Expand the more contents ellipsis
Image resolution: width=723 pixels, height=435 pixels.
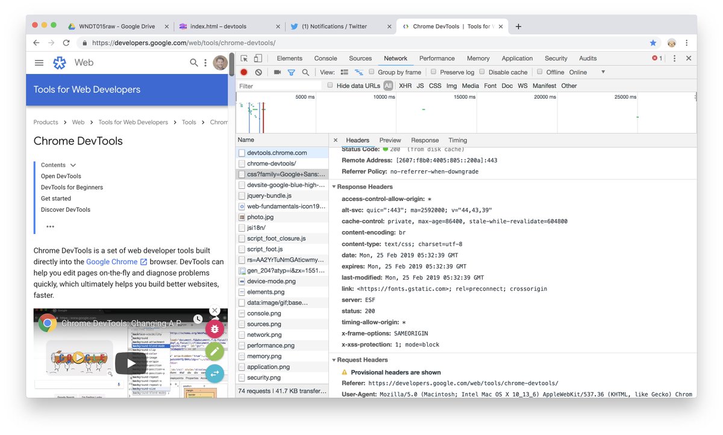pos(50,227)
